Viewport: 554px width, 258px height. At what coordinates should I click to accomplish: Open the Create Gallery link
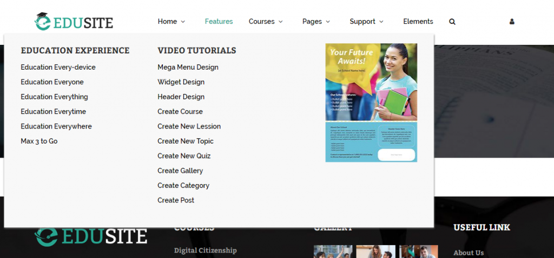(180, 171)
